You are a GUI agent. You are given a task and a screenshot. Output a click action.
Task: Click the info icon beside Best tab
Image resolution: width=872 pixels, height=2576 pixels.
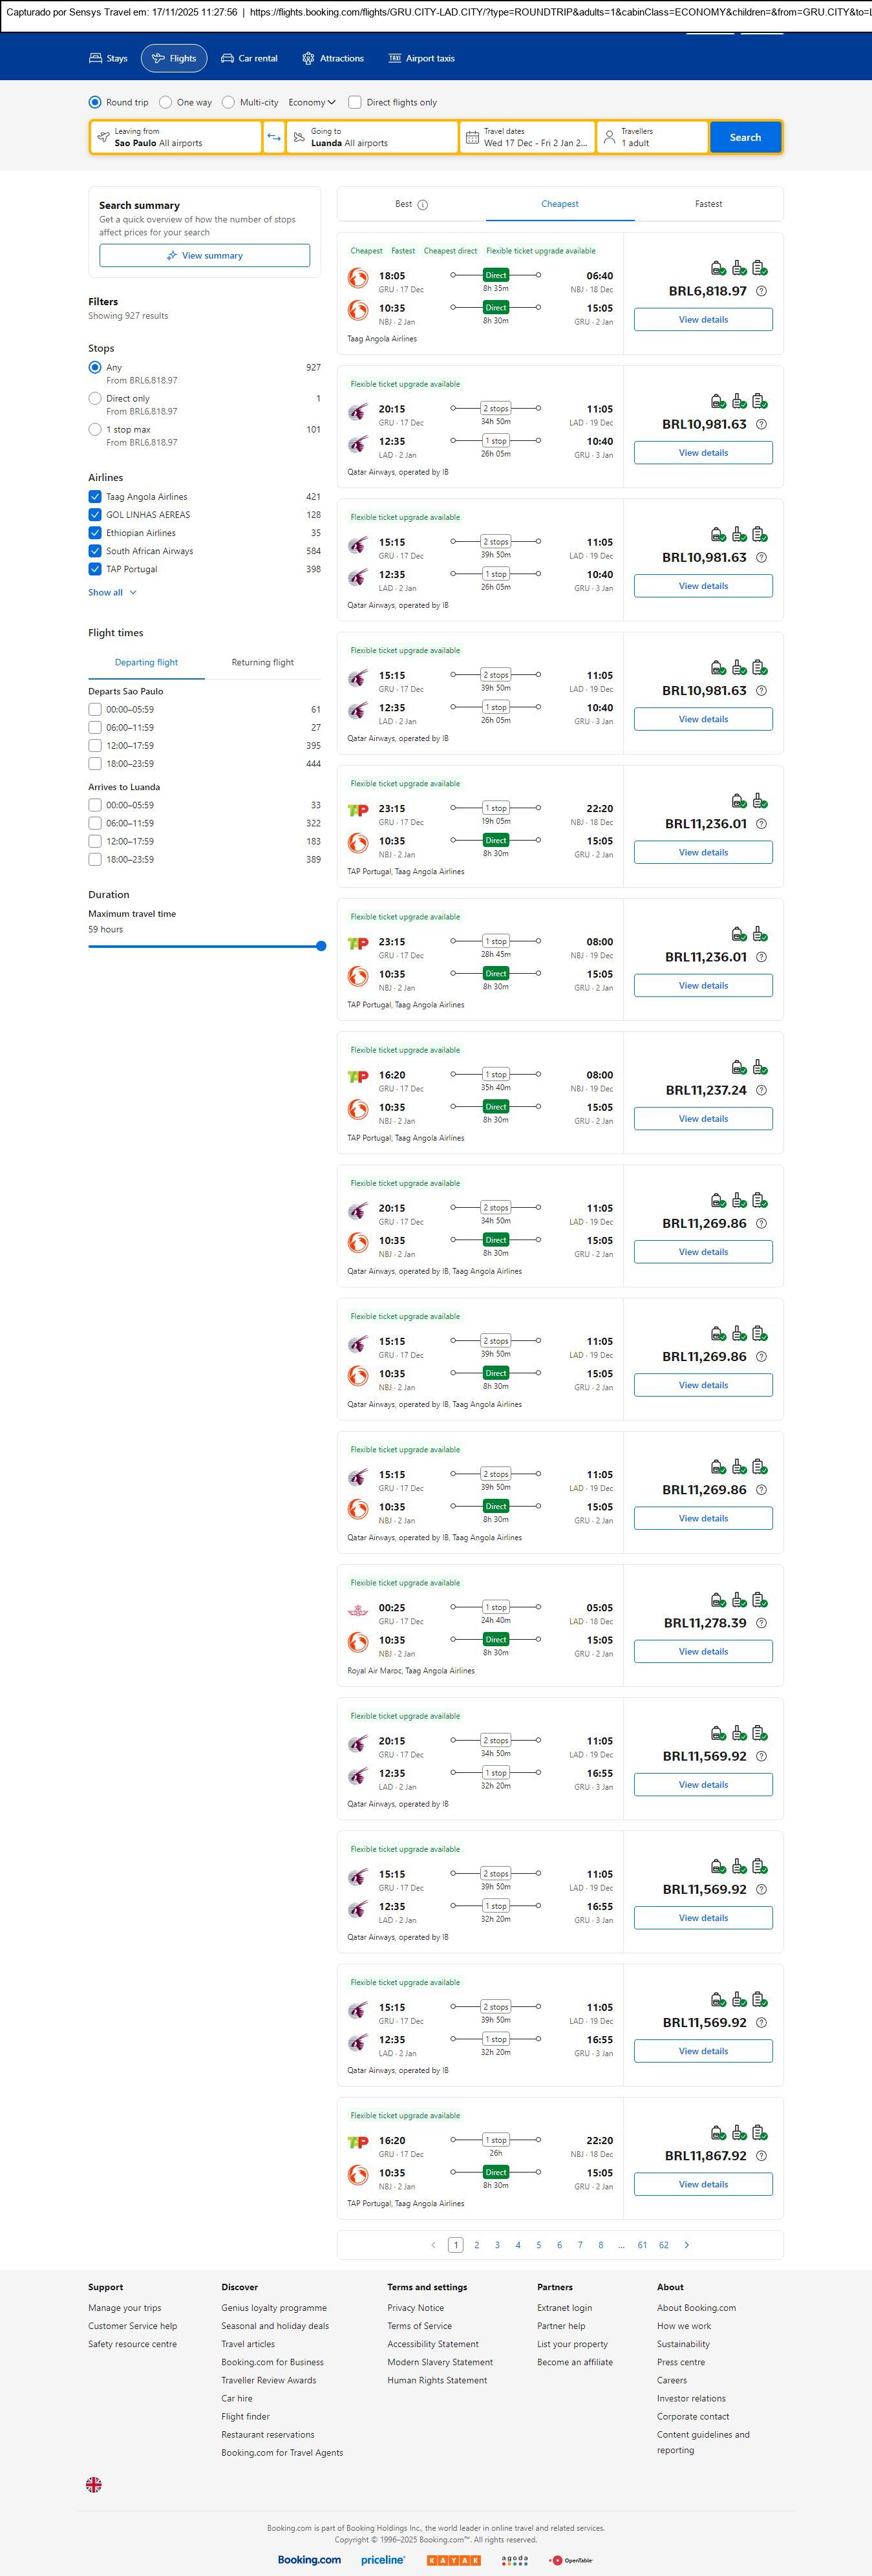[x=422, y=205]
